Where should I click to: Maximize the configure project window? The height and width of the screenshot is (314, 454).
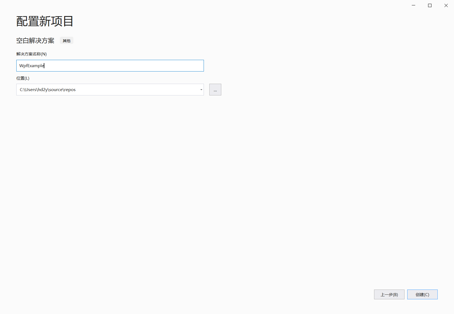click(x=430, y=5)
